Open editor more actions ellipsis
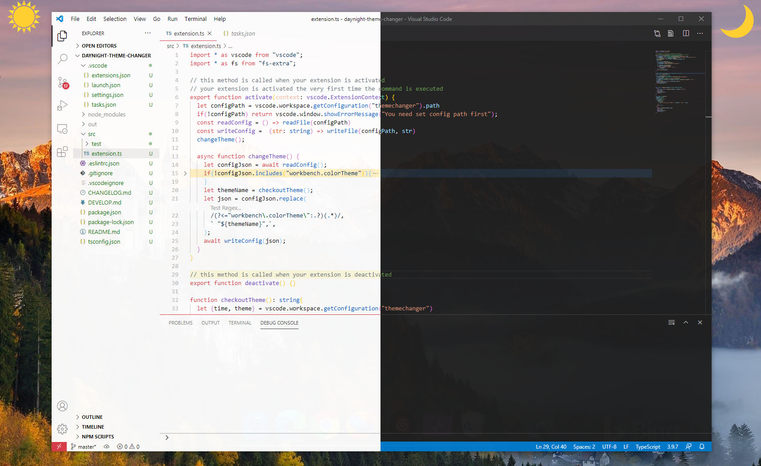Screen dimensions: 761x466 (700, 33)
